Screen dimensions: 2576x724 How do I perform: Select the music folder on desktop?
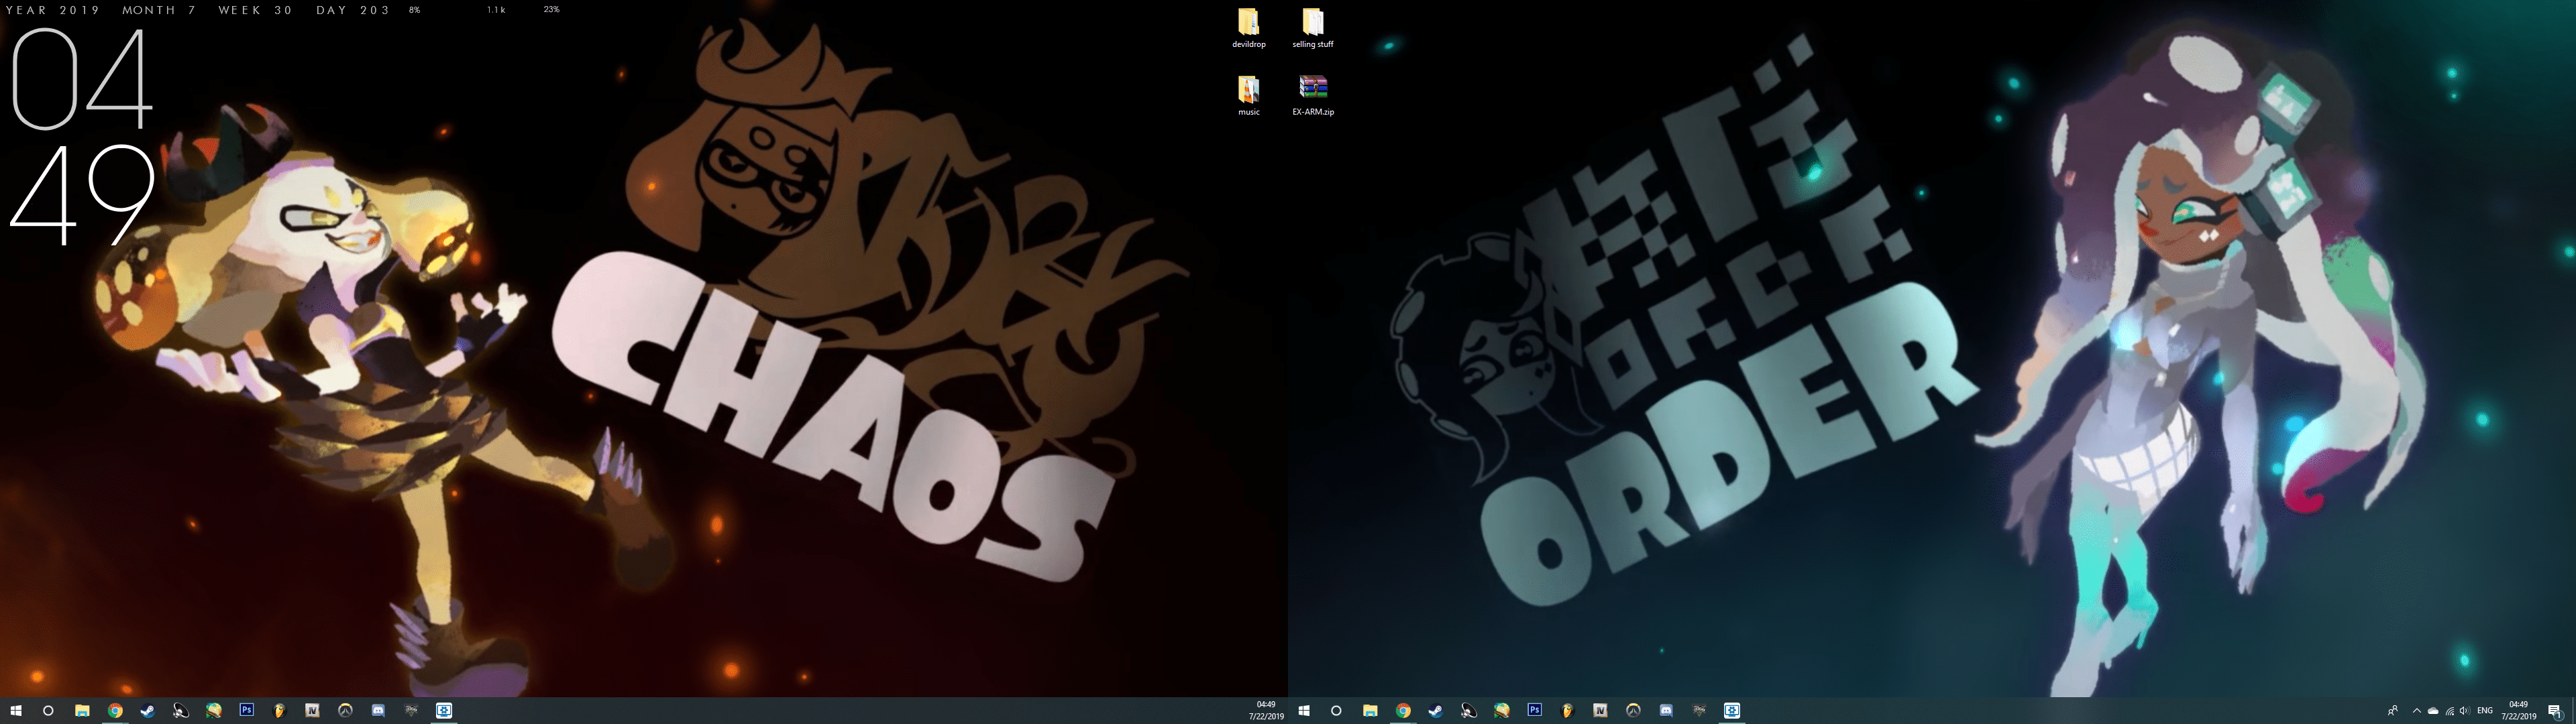[x=1249, y=96]
